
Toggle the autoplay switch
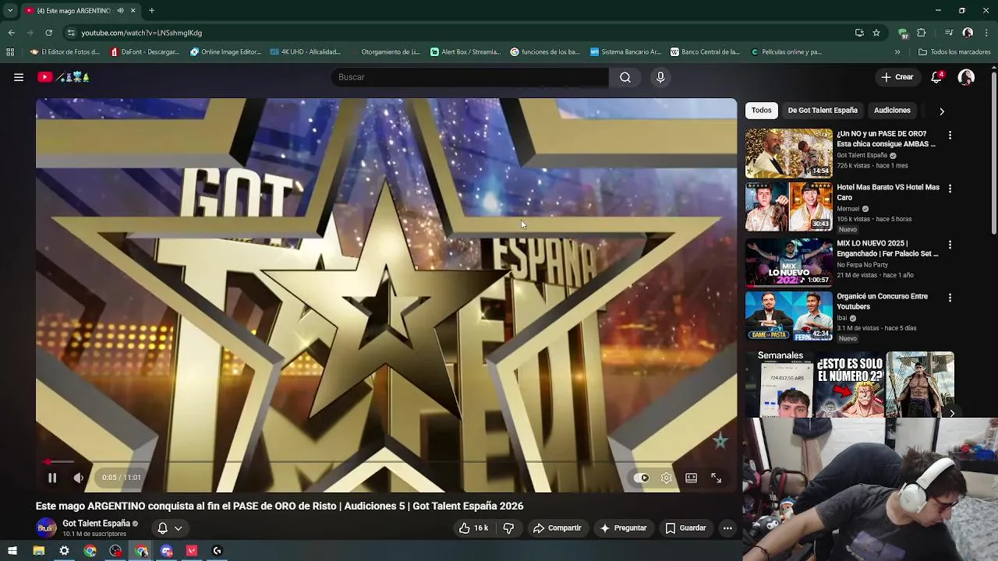click(641, 478)
